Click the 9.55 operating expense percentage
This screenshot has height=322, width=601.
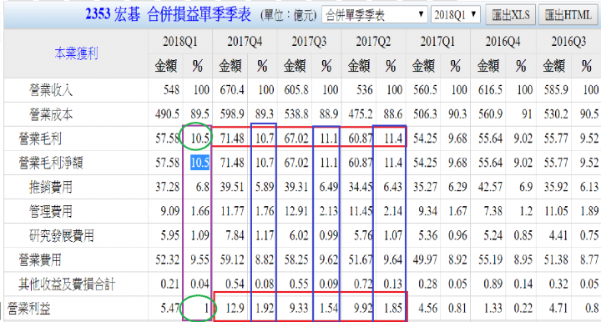pyautogui.click(x=200, y=259)
